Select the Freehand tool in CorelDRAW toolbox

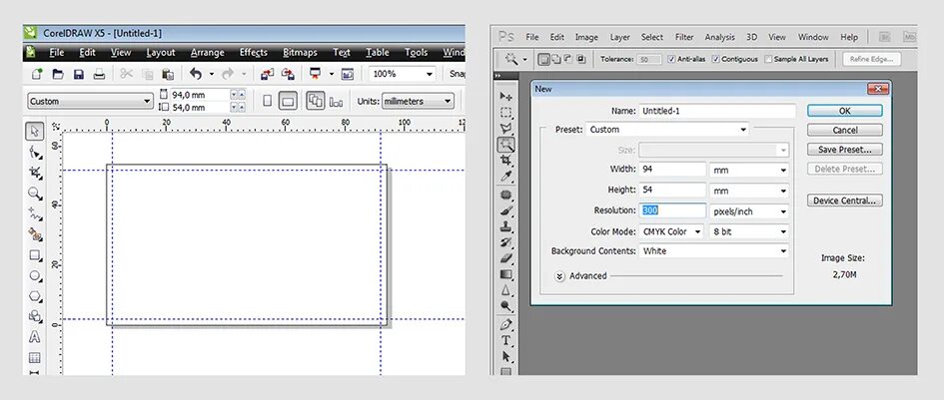click(x=35, y=213)
